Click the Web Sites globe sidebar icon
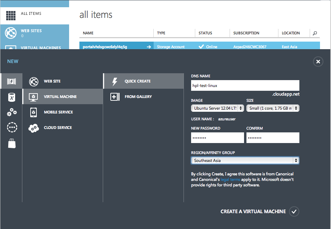This screenshot has height=229, width=331. pyautogui.click(x=11, y=33)
